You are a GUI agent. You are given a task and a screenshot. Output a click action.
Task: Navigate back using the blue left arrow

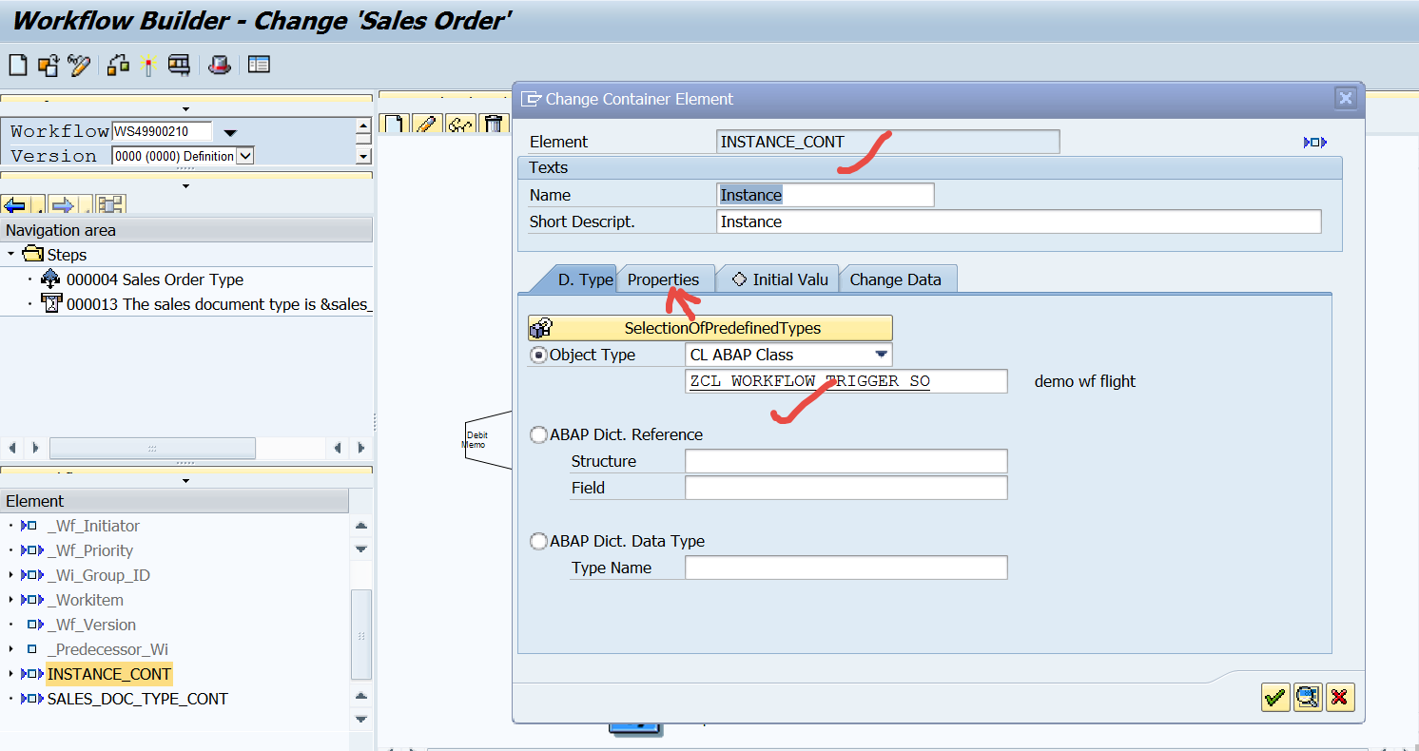[x=16, y=203]
